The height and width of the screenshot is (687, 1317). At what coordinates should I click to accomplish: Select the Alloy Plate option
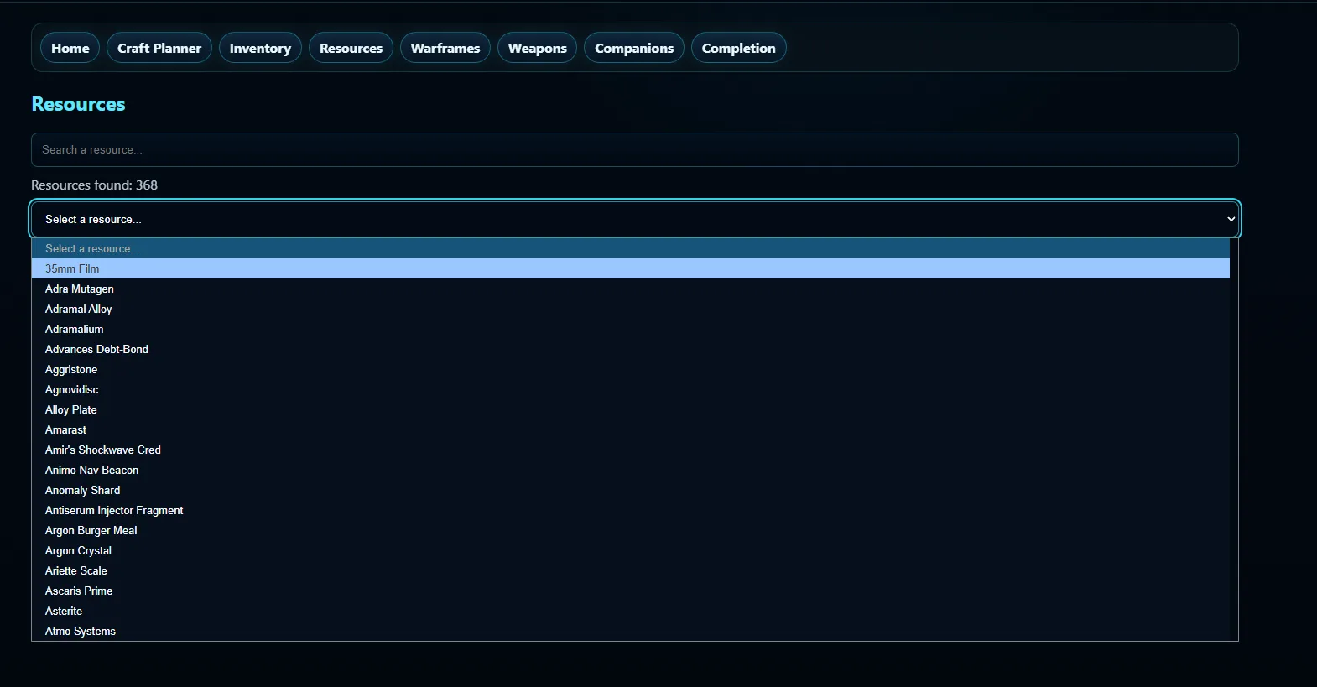click(x=631, y=409)
